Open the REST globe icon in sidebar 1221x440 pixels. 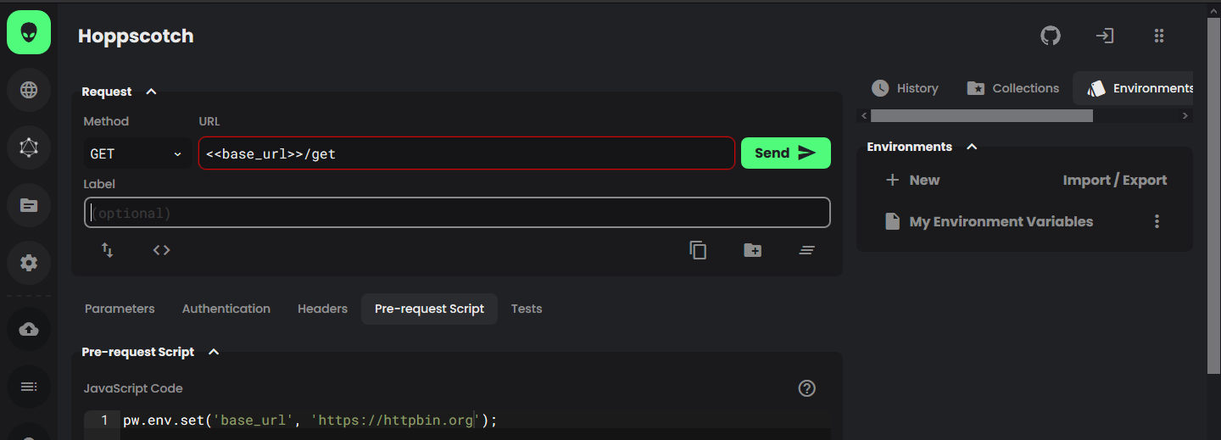29,90
